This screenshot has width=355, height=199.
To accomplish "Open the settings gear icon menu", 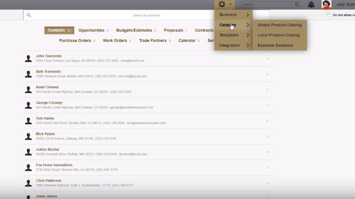I will (x=222, y=4).
